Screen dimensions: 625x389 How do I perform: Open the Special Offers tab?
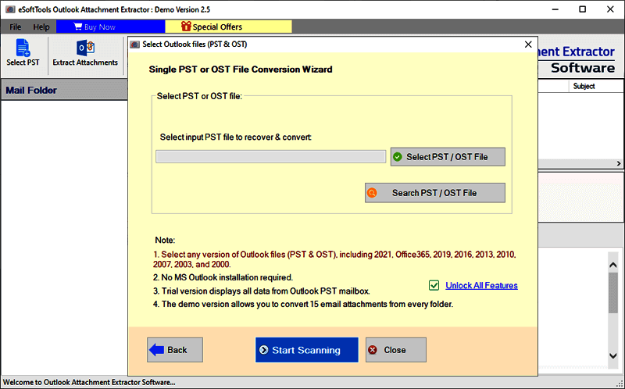coord(228,27)
